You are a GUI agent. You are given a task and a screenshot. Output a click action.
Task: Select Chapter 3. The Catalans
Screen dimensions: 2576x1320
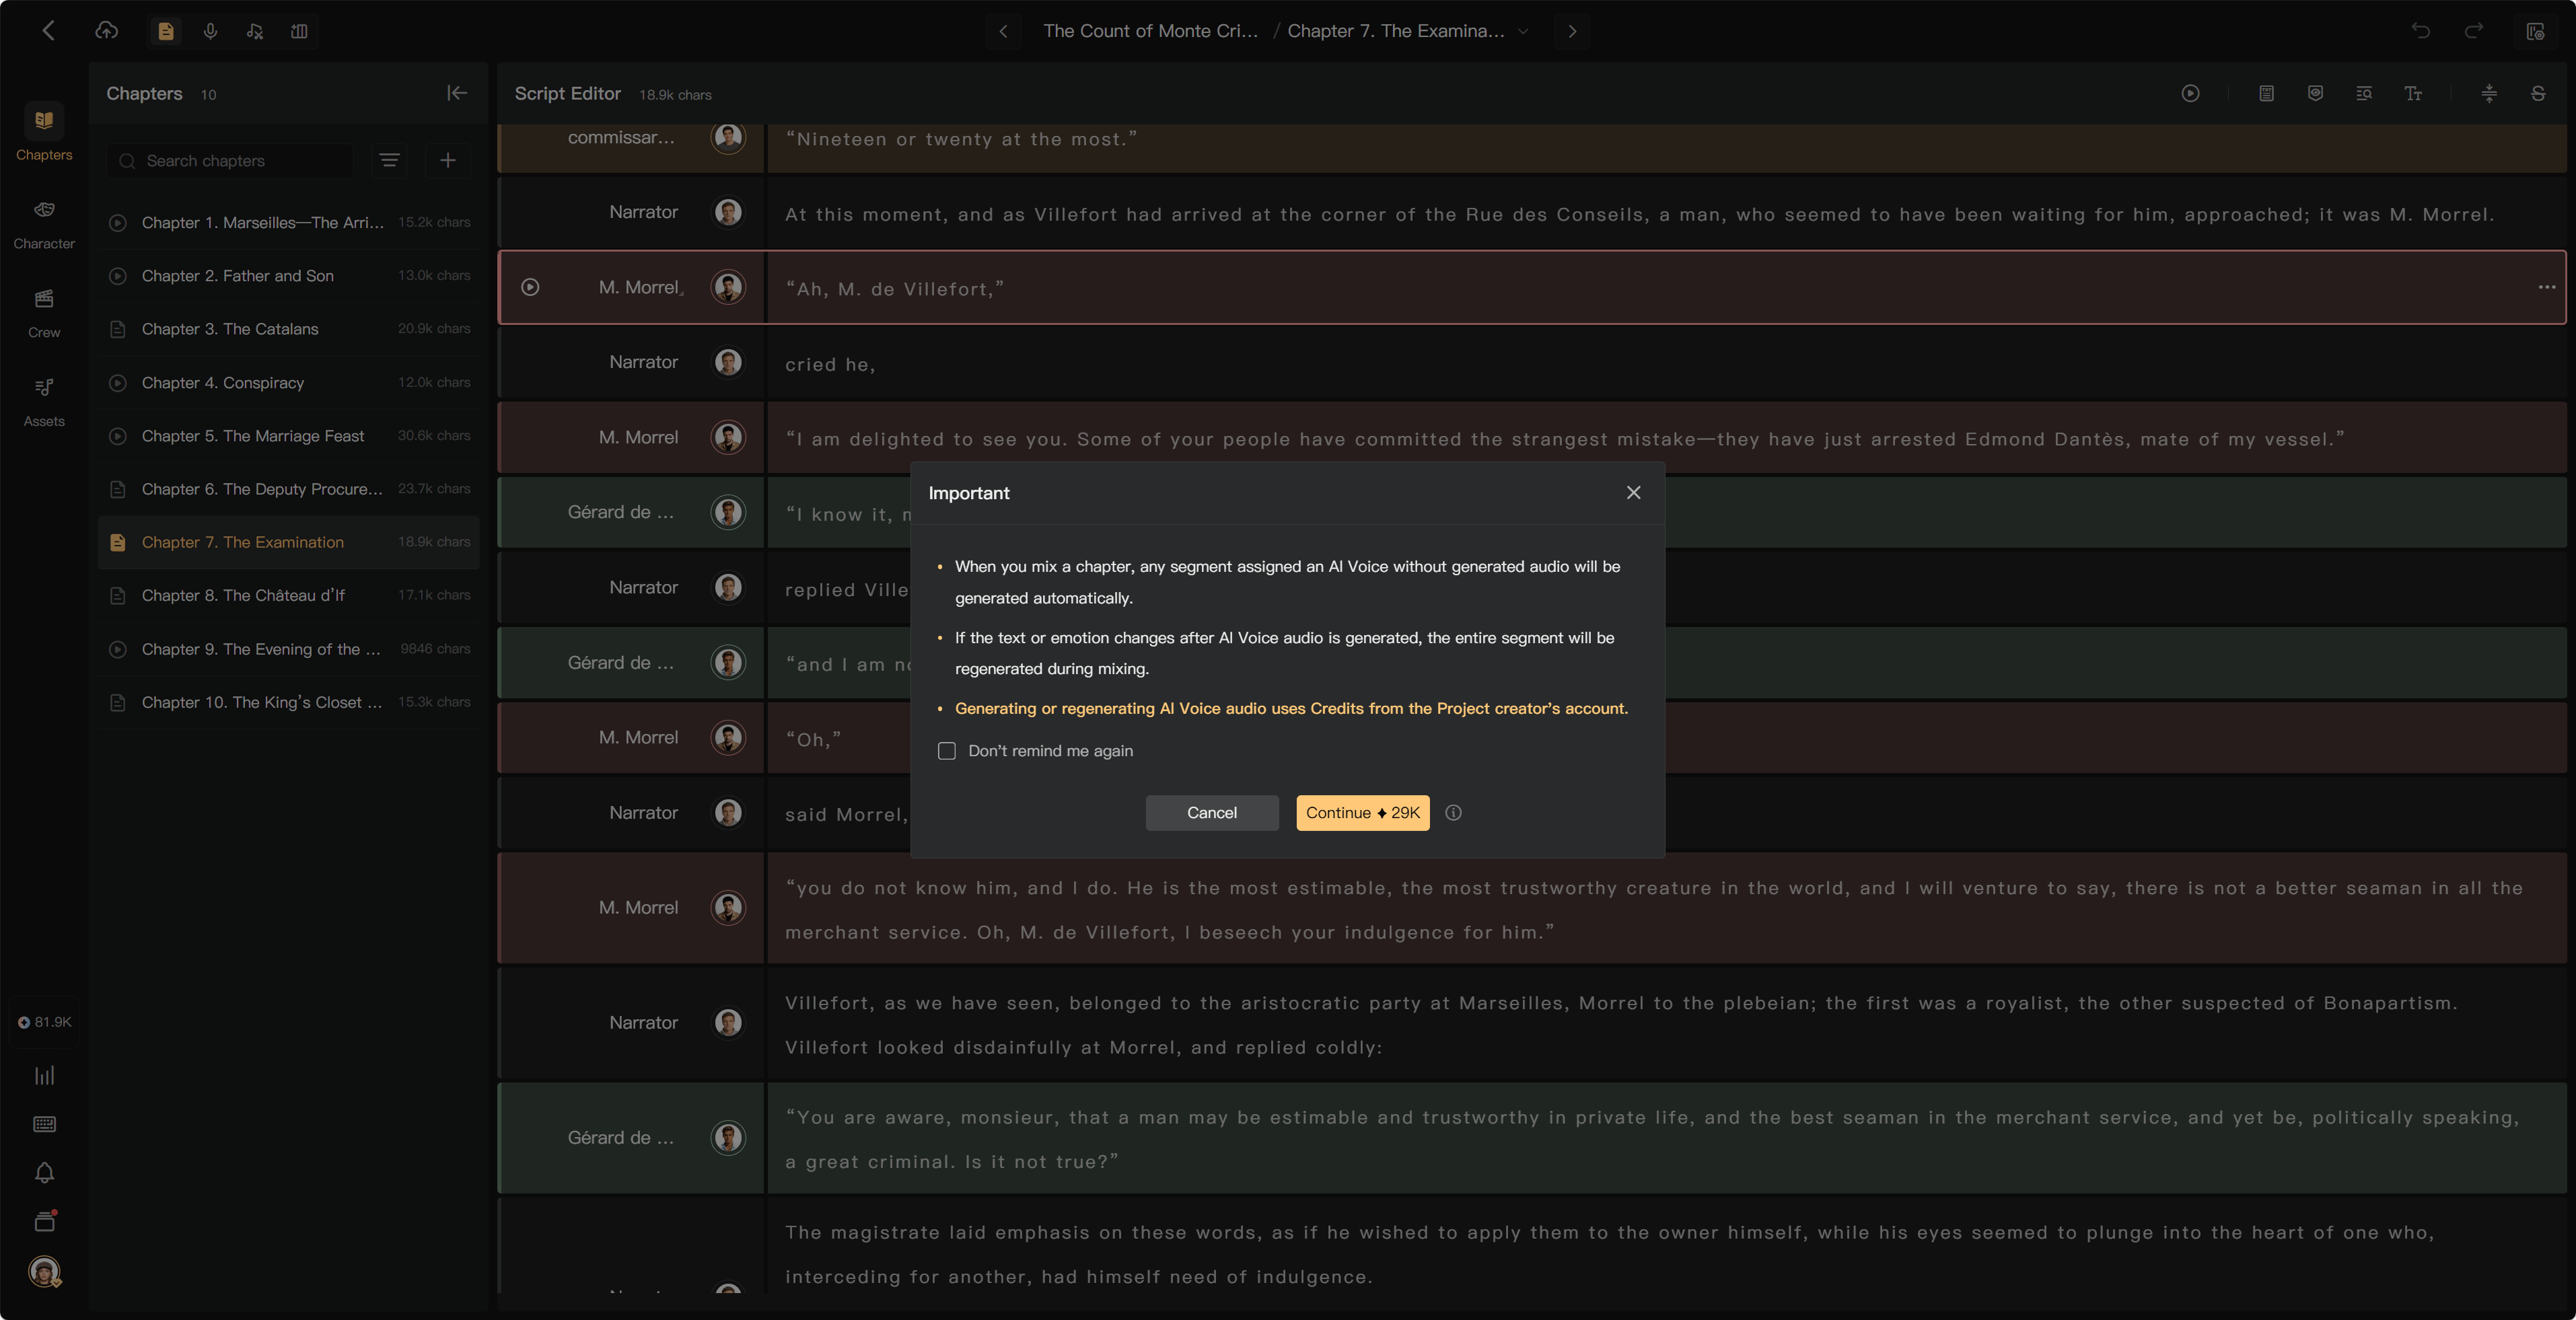(x=289, y=329)
